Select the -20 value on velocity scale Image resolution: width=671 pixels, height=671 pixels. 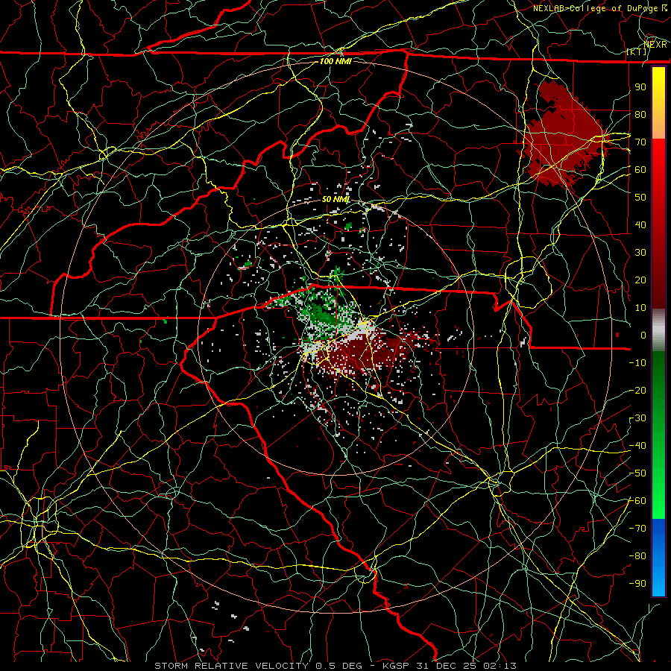tap(637, 390)
